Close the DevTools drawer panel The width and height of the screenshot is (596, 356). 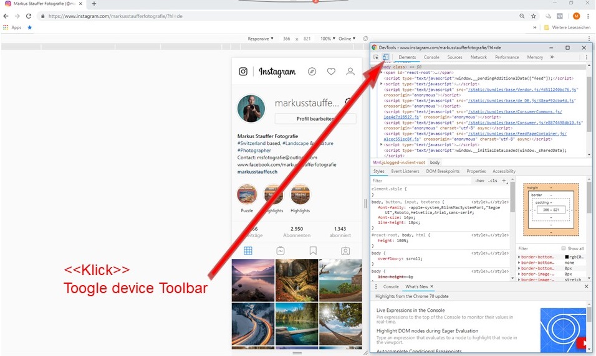[x=586, y=286]
